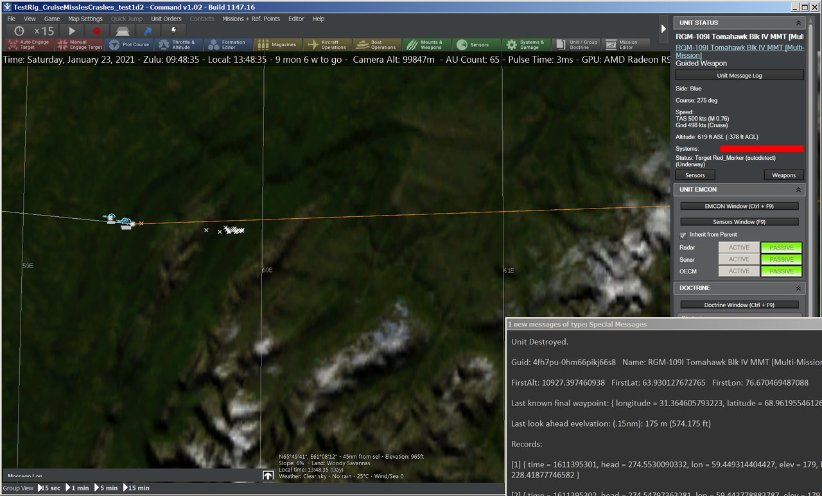Screen dimensions: 822x496
Task: Click the grey trapezoid toolbar icon
Action: click(123, 31)
